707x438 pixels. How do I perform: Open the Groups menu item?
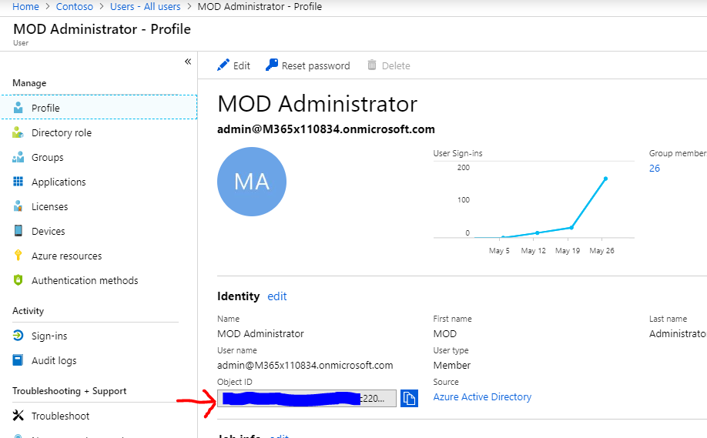(47, 157)
